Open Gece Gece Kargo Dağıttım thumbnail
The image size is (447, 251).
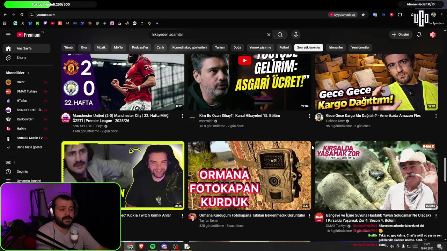376,82
